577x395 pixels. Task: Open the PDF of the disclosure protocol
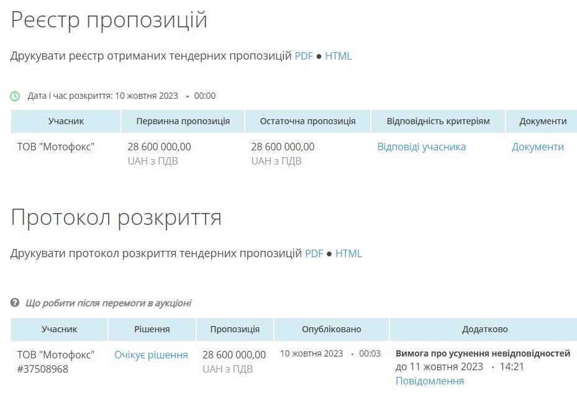coord(314,253)
